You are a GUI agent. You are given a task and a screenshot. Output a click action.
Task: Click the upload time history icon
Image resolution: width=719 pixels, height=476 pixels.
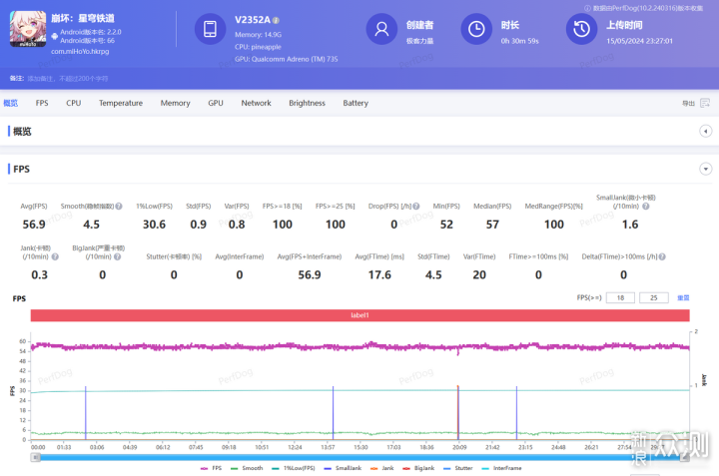click(x=581, y=29)
